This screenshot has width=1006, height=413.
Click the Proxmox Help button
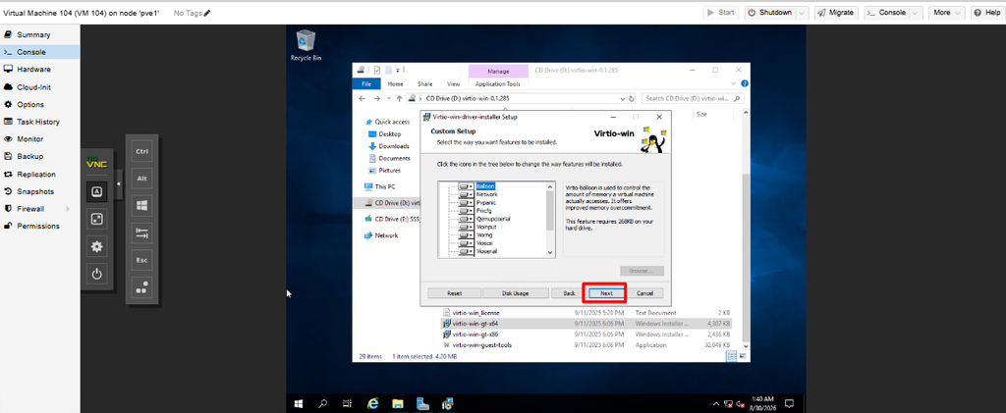point(987,13)
